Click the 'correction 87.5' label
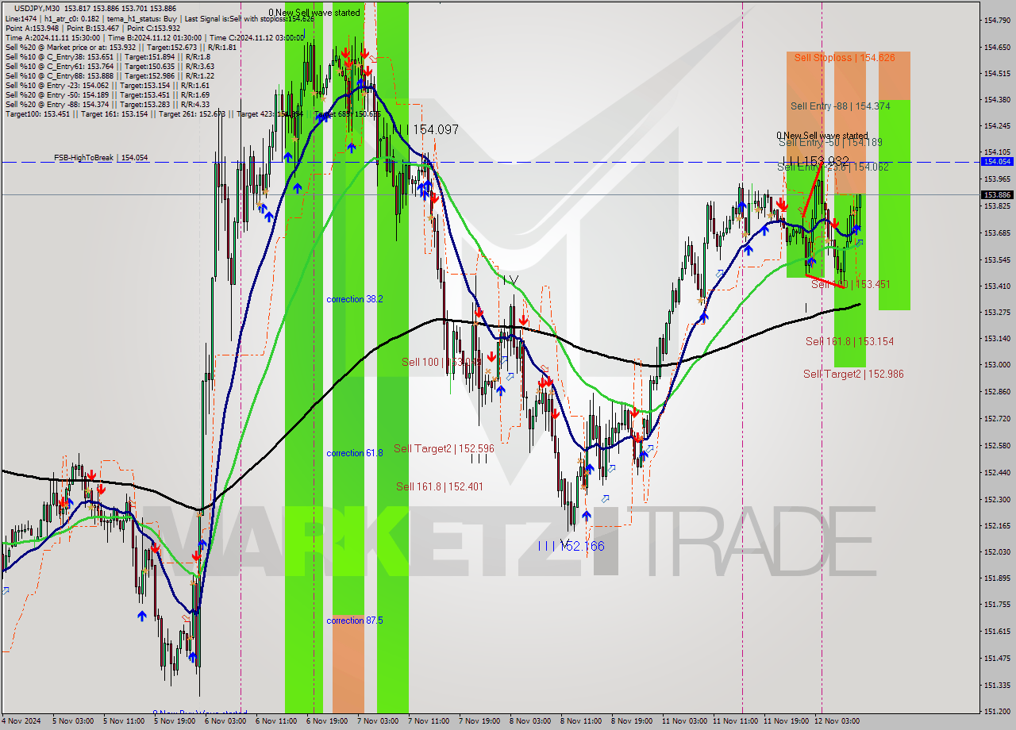1016x730 pixels. (x=355, y=620)
